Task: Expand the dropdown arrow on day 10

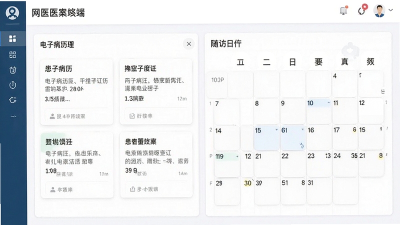Action: click(328, 102)
